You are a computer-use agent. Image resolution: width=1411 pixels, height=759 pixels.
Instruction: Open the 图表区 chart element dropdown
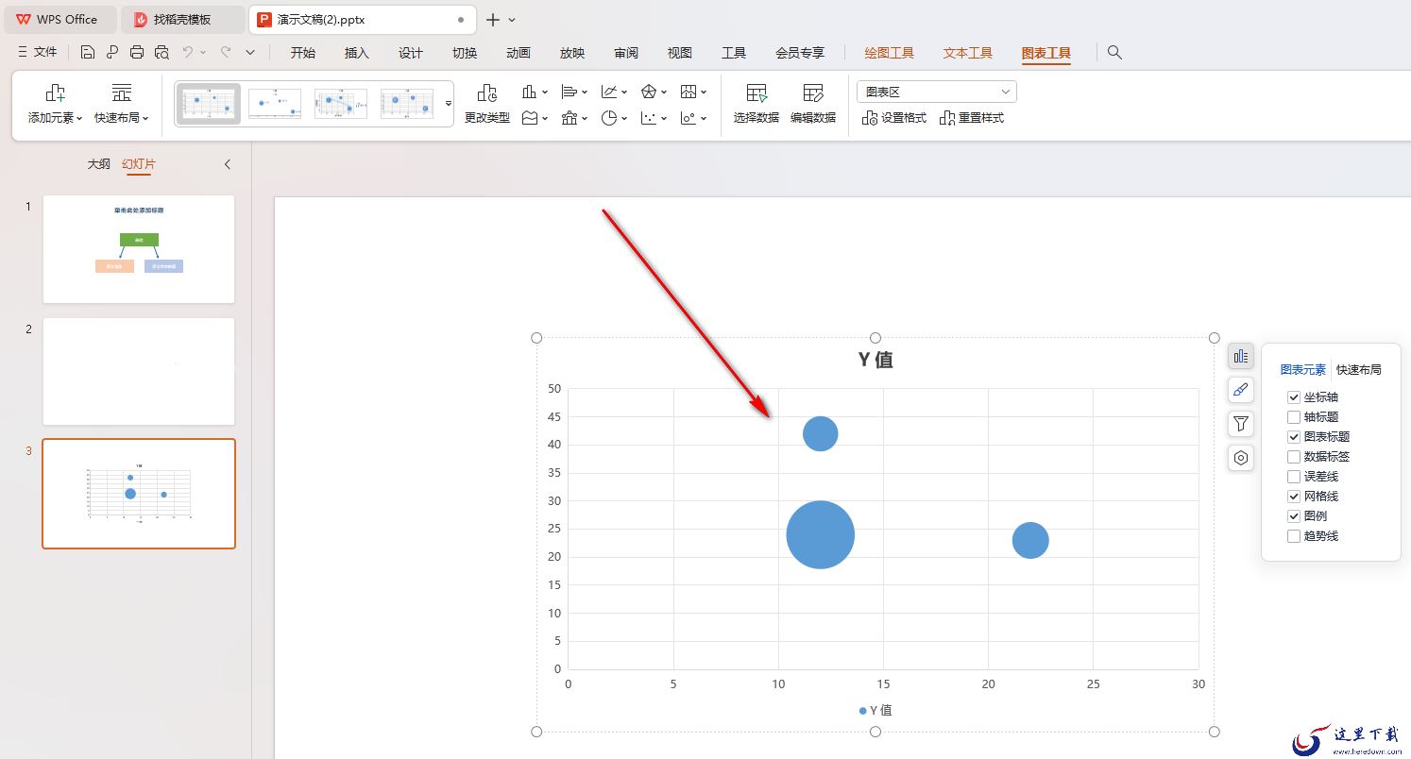tap(937, 92)
